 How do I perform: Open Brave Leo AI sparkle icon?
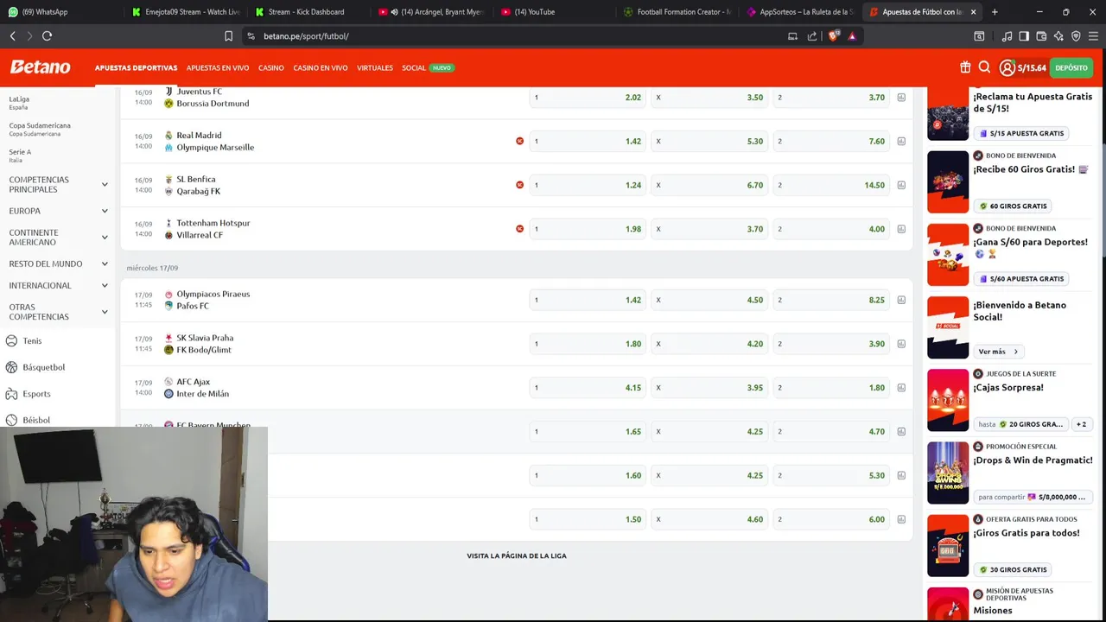[x=1058, y=36]
